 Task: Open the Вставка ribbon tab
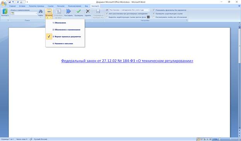click(22, 6)
